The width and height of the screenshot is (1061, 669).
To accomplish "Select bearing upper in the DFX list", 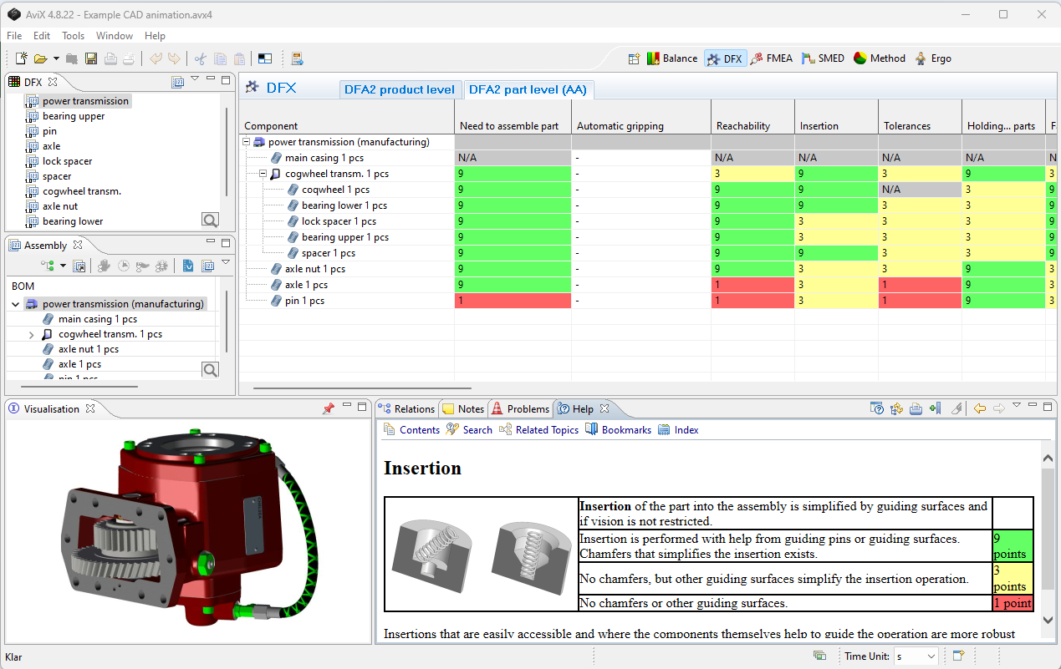I will coord(74,116).
